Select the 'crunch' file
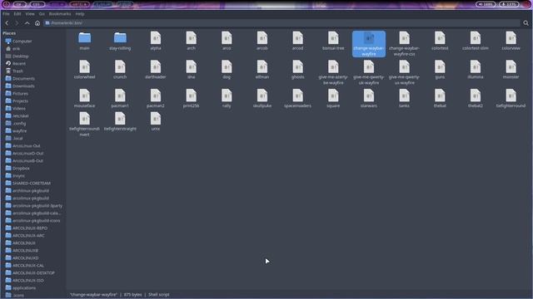 [x=120, y=70]
